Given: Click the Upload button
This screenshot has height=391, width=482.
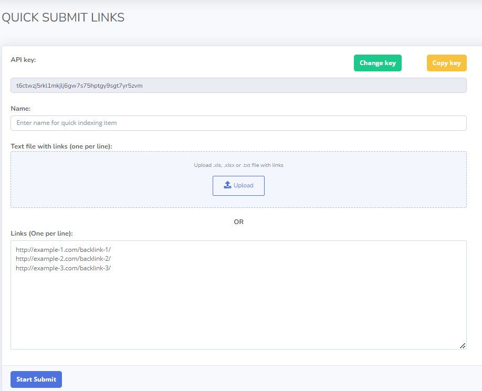Looking at the screenshot, I should (238, 186).
